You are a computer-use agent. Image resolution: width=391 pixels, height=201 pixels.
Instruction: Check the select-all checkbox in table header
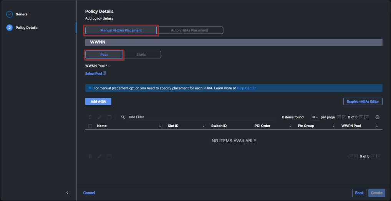coord(90,126)
